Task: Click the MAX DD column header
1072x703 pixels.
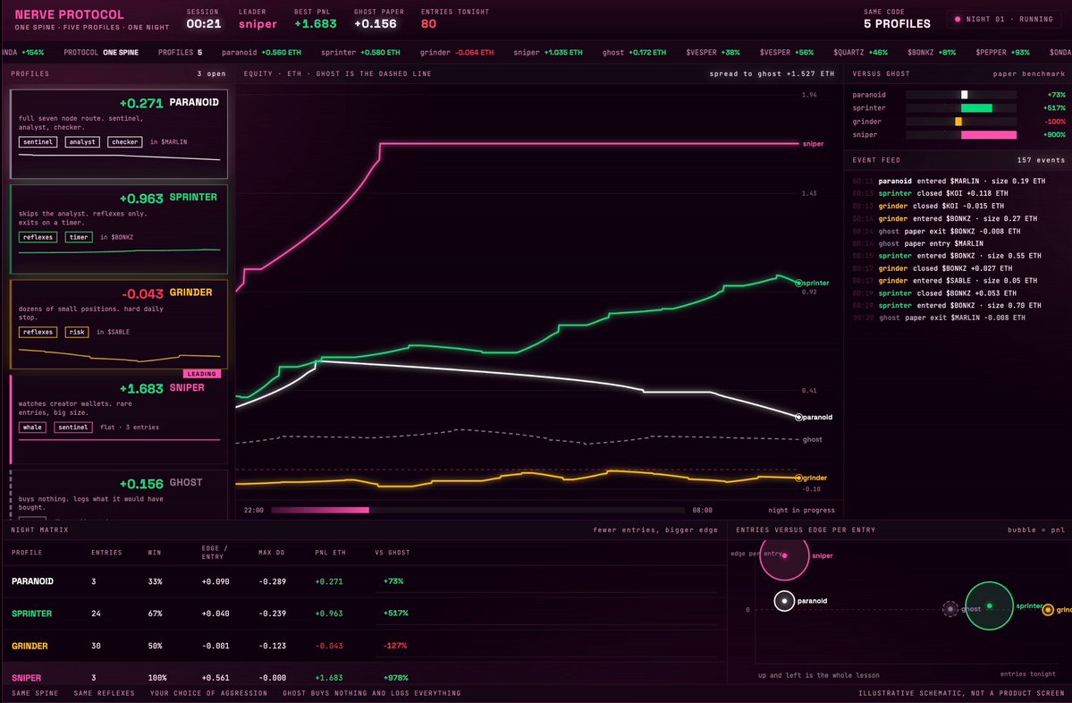Action: (x=272, y=553)
